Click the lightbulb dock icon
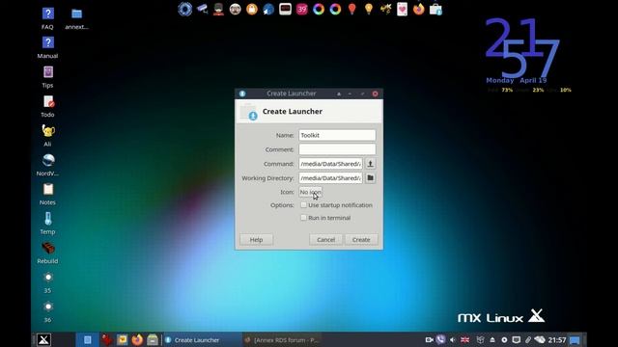Viewport: 618px width, 347px height. [x=369, y=9]
